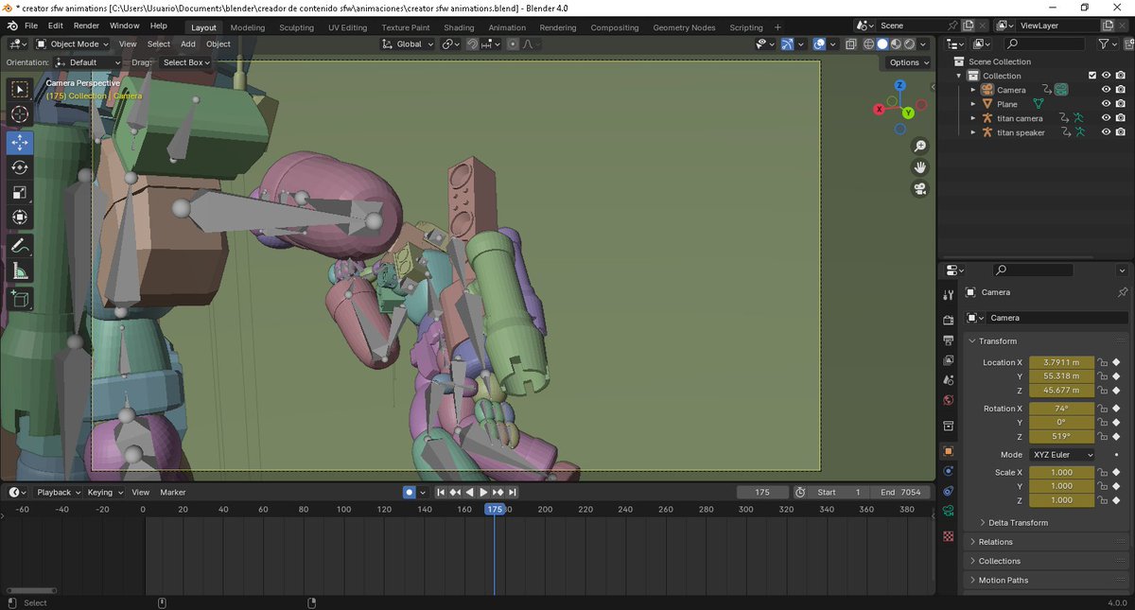The width and height of the screenshot is (1135, 610).
Task: Open the View Layer properties tab
Action: pos(949,360)
